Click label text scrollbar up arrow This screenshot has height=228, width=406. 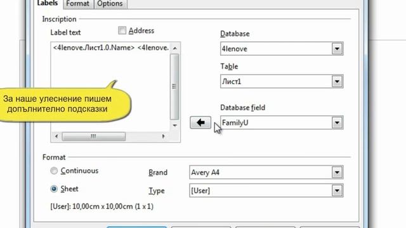175,48
